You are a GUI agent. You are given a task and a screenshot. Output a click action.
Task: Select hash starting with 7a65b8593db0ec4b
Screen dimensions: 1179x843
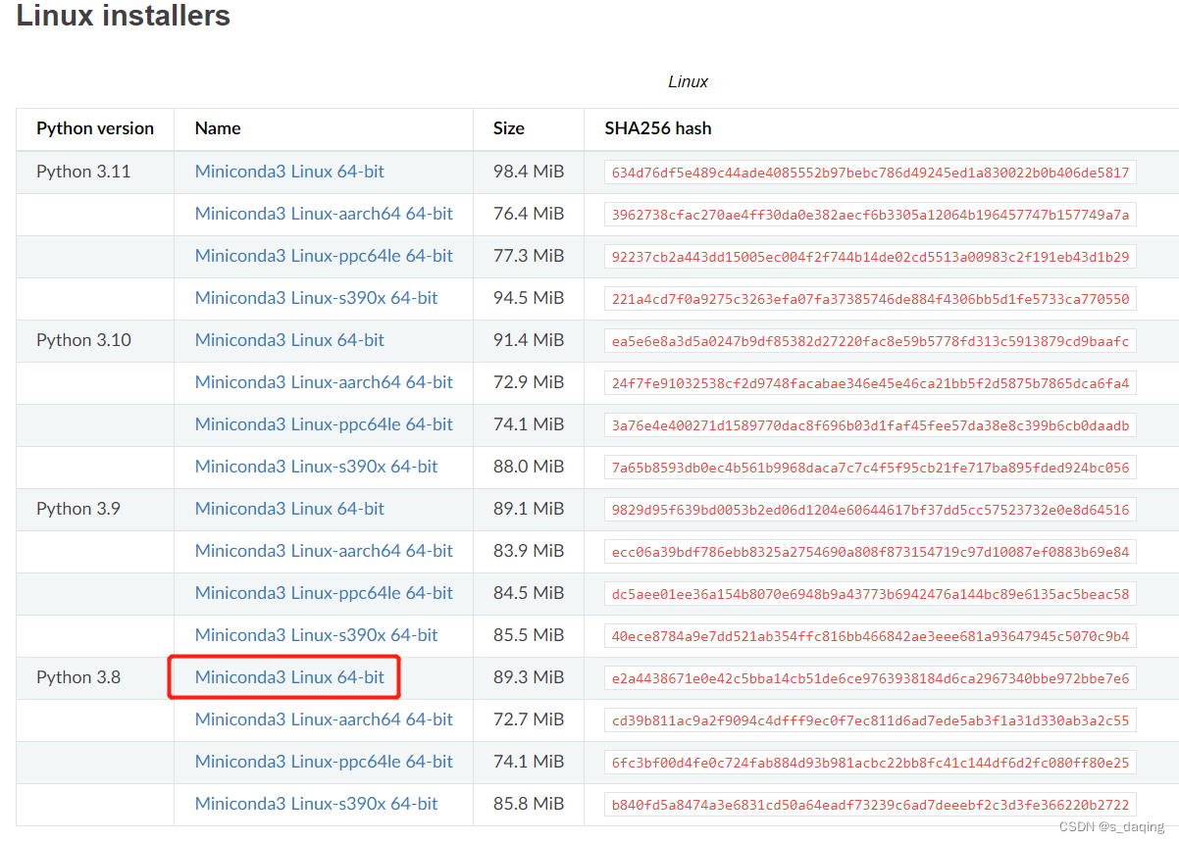click(870, 468)
